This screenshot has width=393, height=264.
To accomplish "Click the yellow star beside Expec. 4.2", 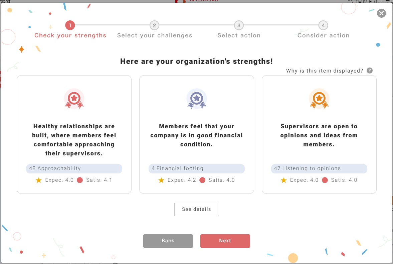I will [161, 180].
